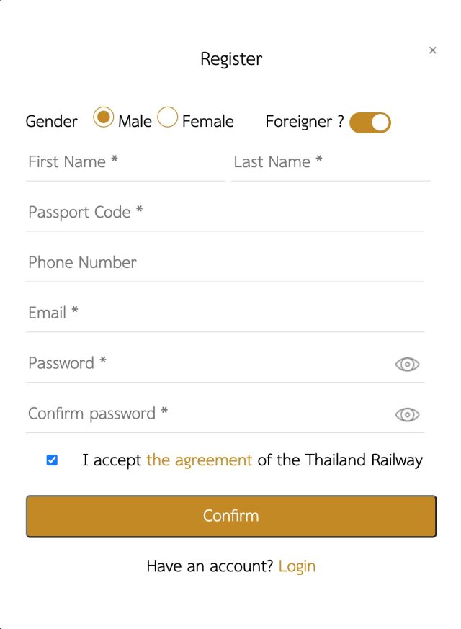Choose Female as gender
The height and width of the screenshot is (629, 461).
point(167,117)
